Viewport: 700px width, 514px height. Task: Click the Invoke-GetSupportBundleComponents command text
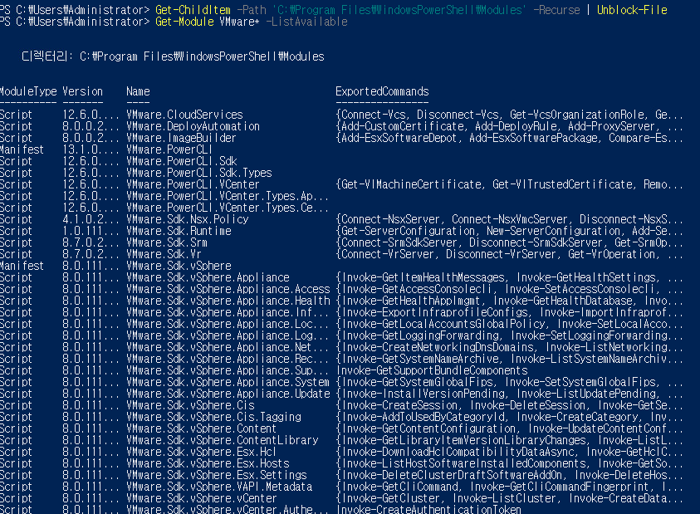click(432, 370)
